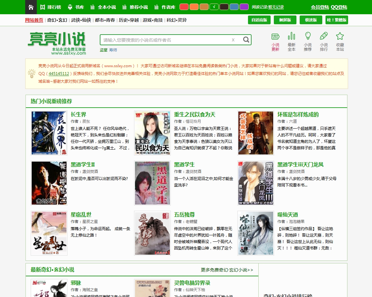The height and width of the screenshot is (297, 372).
Task: Switch to the 都市•青春 category
Action: point(105,20)
